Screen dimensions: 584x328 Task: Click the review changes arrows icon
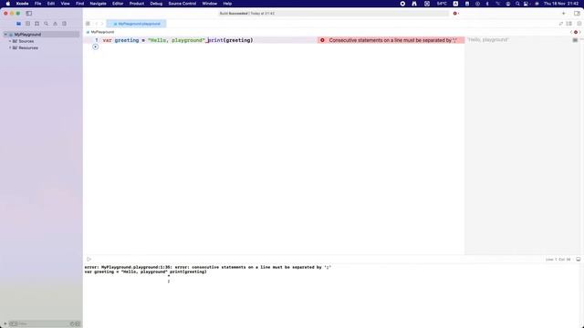tap(561, 24)
